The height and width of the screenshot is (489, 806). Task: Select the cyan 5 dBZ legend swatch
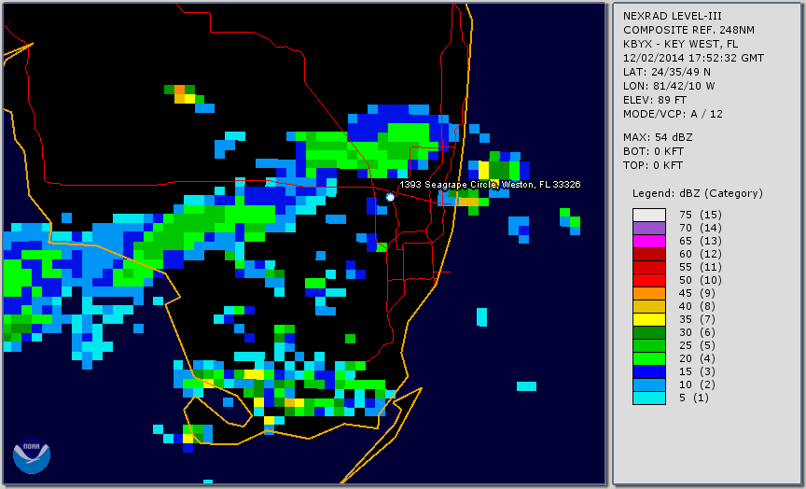click(649, 398)
